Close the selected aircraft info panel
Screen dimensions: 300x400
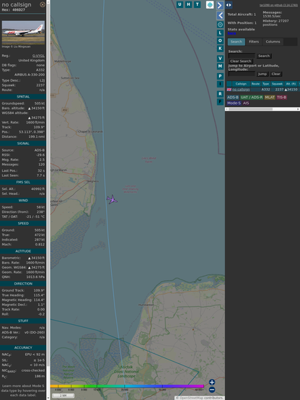[x=43, y=4]
